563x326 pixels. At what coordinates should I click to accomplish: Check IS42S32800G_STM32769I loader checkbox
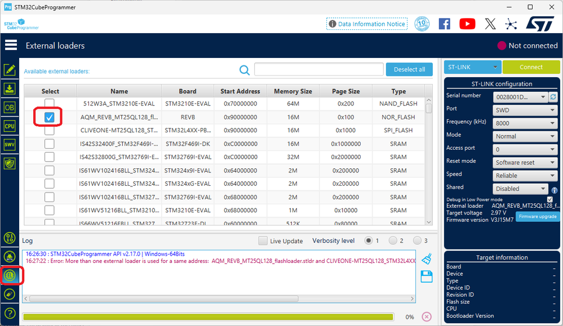pos(49,157)
